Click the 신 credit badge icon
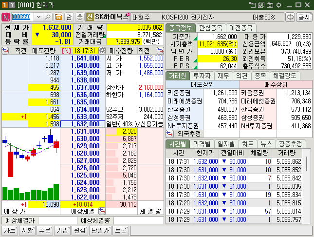Screen dimensions: 314x237 (90, 17)
